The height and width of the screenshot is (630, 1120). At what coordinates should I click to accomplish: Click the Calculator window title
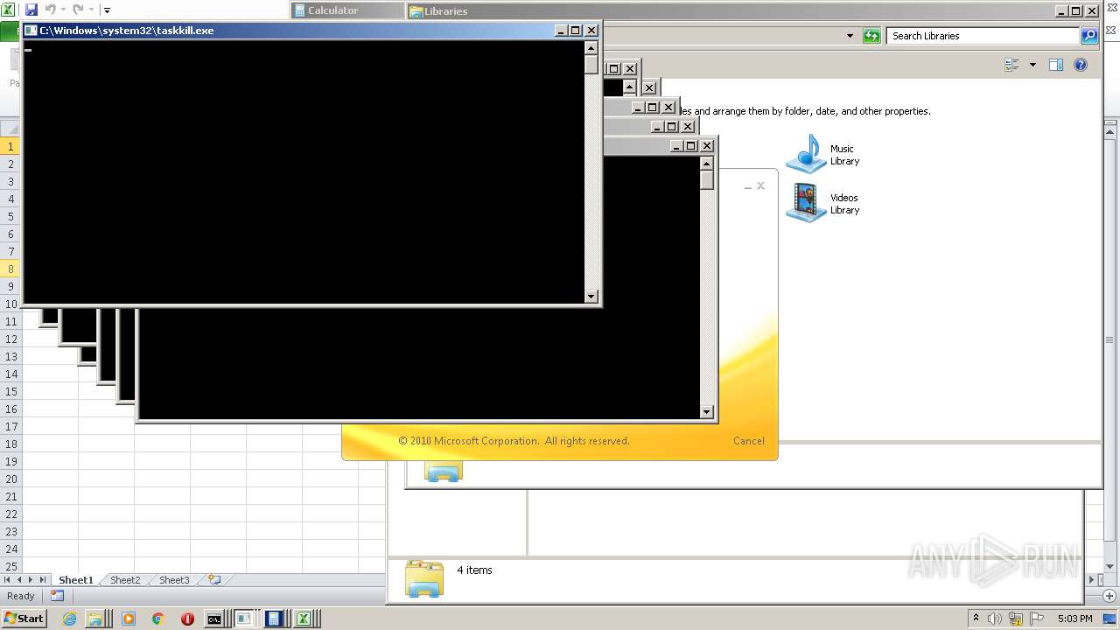(x=332, y=10)
